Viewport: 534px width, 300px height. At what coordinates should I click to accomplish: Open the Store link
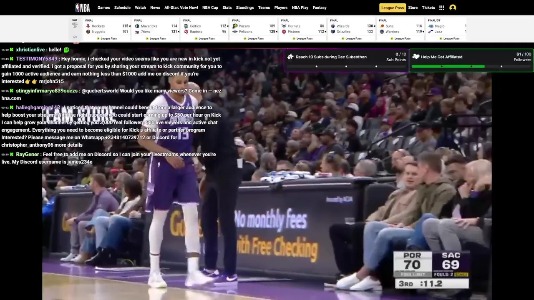pyautogui.click(x=413, y=7)
